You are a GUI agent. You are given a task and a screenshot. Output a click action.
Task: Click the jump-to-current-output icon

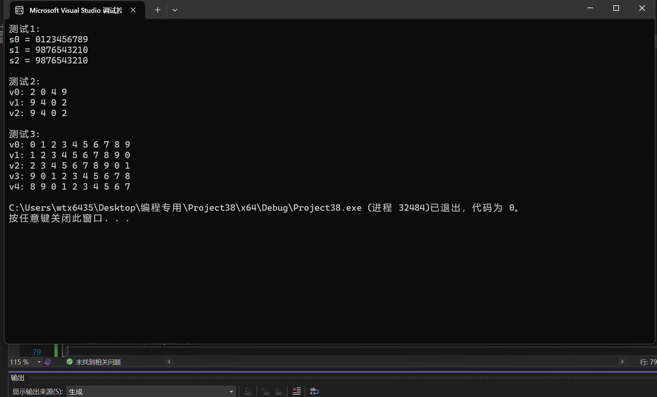(x=248, y=391)
